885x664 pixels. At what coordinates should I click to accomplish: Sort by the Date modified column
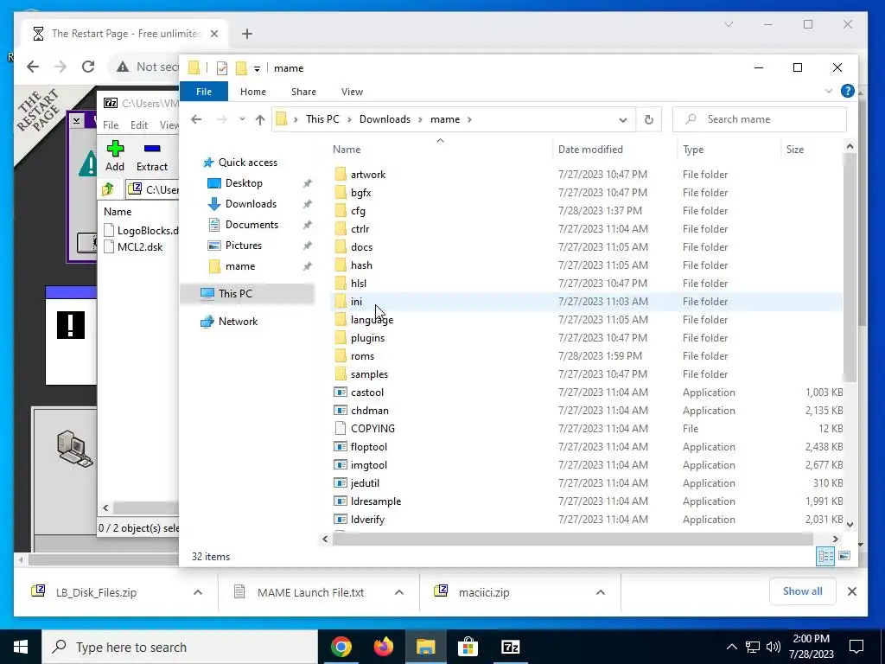590,149
